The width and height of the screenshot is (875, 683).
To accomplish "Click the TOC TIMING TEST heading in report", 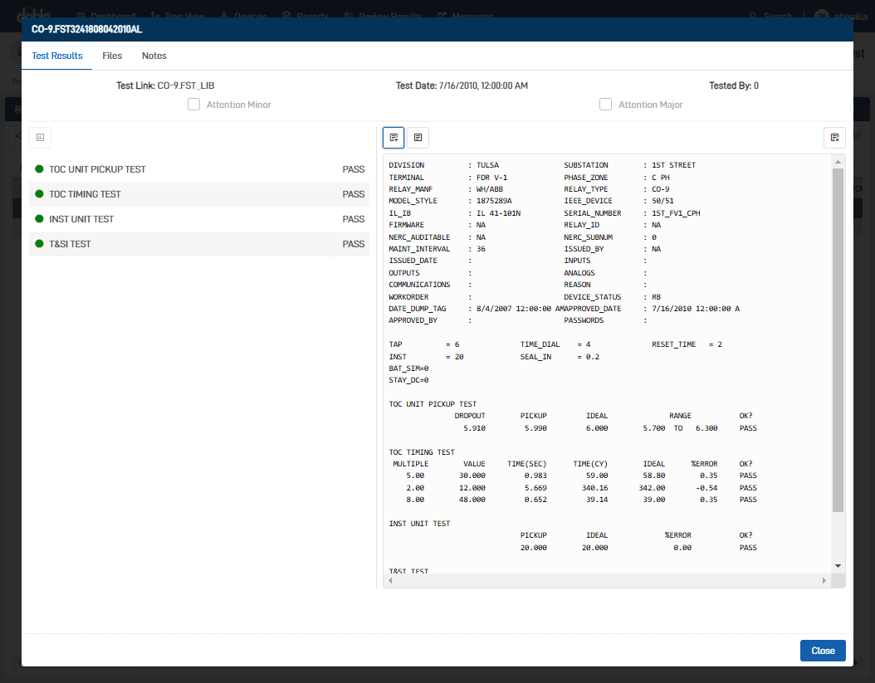I will click(x=422, y=452).
